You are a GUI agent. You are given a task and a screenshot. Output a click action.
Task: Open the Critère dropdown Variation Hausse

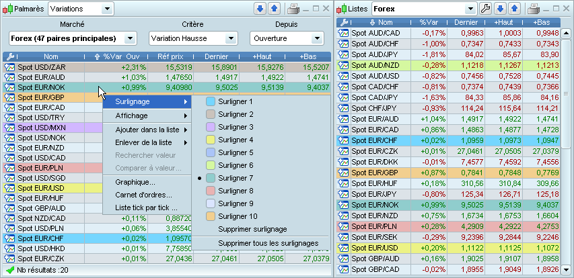pyautogui.click(x=193, y=38)
